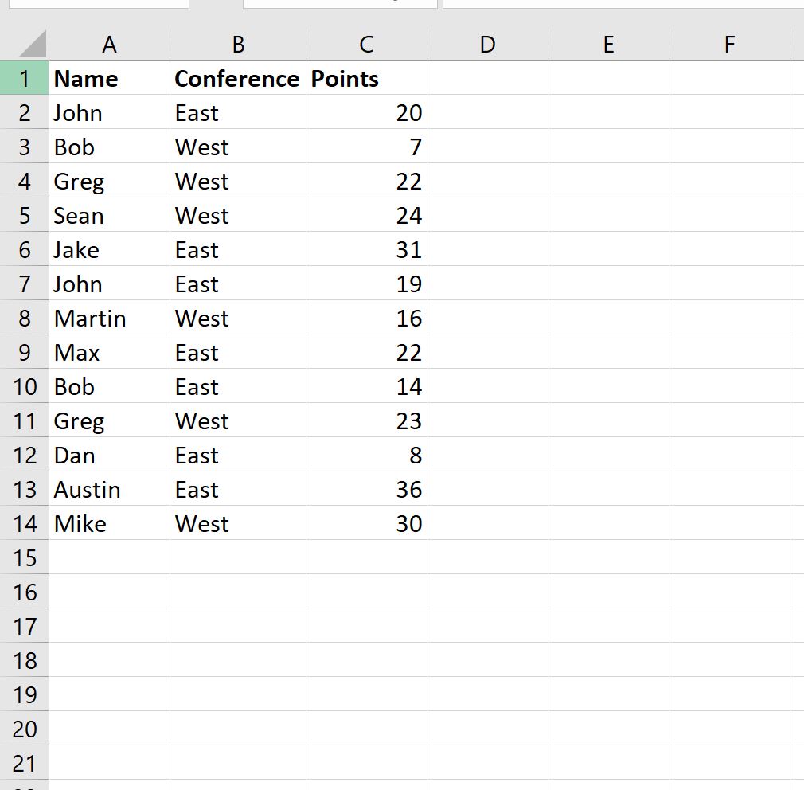Click the cell with value 31
Screen dimensions: 804x790
(x=367, y=249)
